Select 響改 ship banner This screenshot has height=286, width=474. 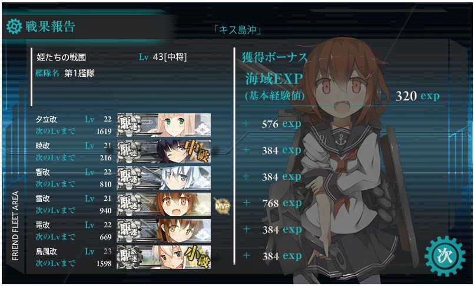click(x=164, y=178)
